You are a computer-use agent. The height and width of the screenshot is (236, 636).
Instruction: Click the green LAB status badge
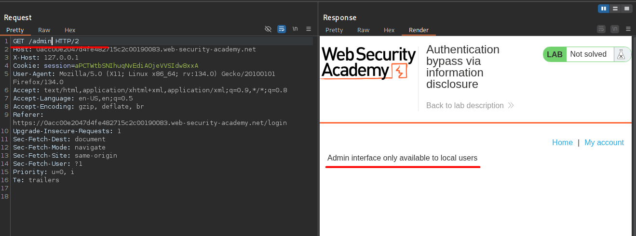pos(555,54)
